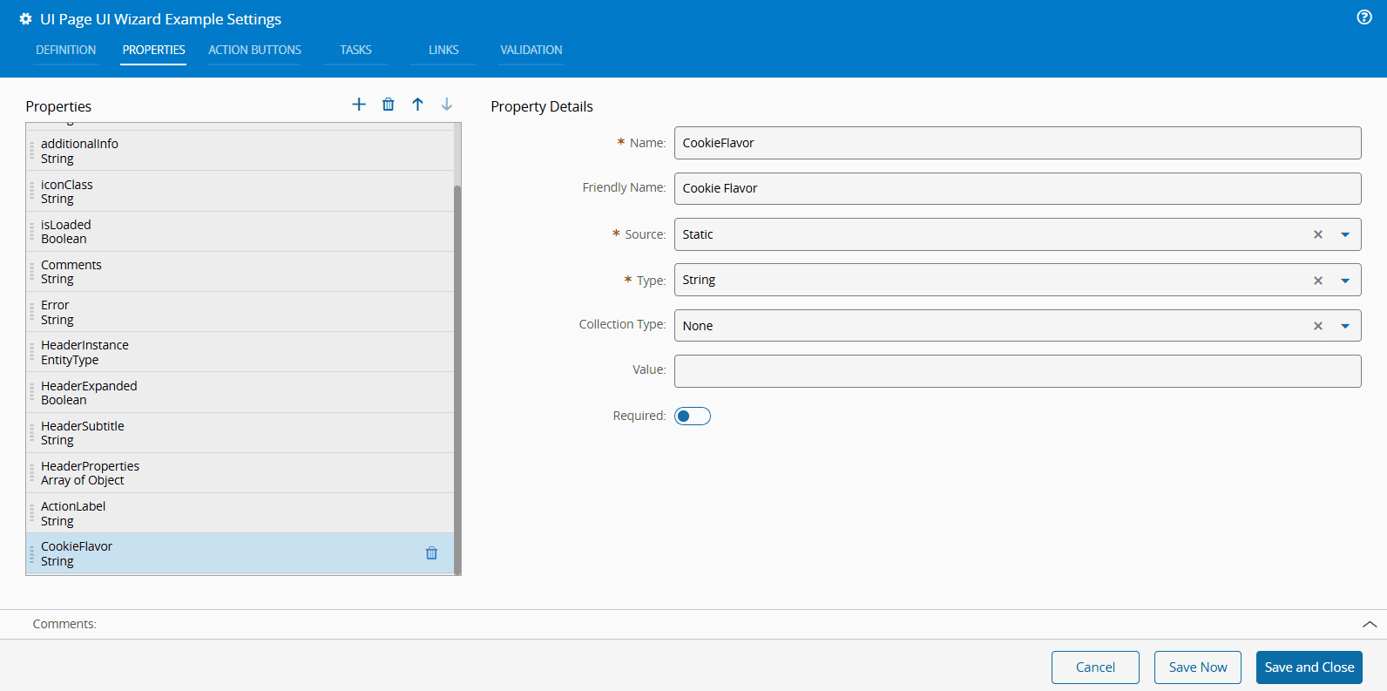Image resolution: width=1387 pixels, height=691 pixels.
Task: Click the add property plus icon
Action: pos(359,105)
